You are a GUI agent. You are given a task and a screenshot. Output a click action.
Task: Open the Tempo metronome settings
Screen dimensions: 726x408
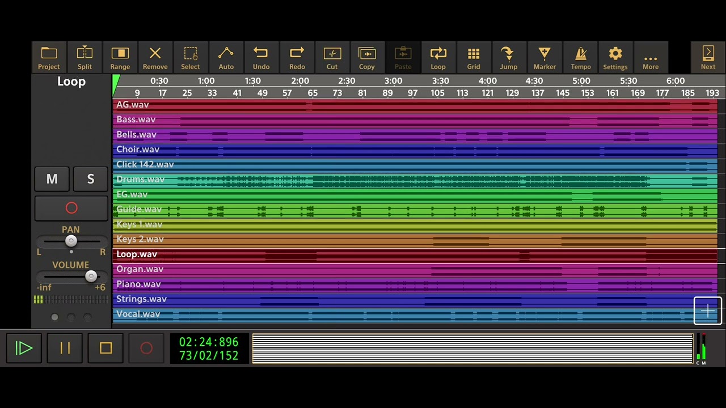pos(580,58)
